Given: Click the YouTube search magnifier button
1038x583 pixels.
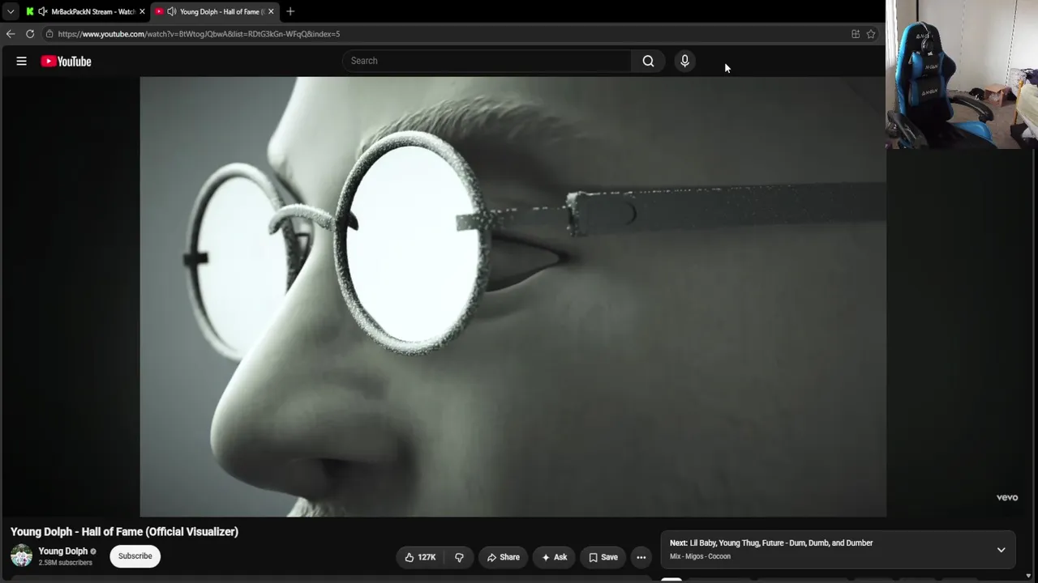Looking at the screenshot, I should point(648,61).
